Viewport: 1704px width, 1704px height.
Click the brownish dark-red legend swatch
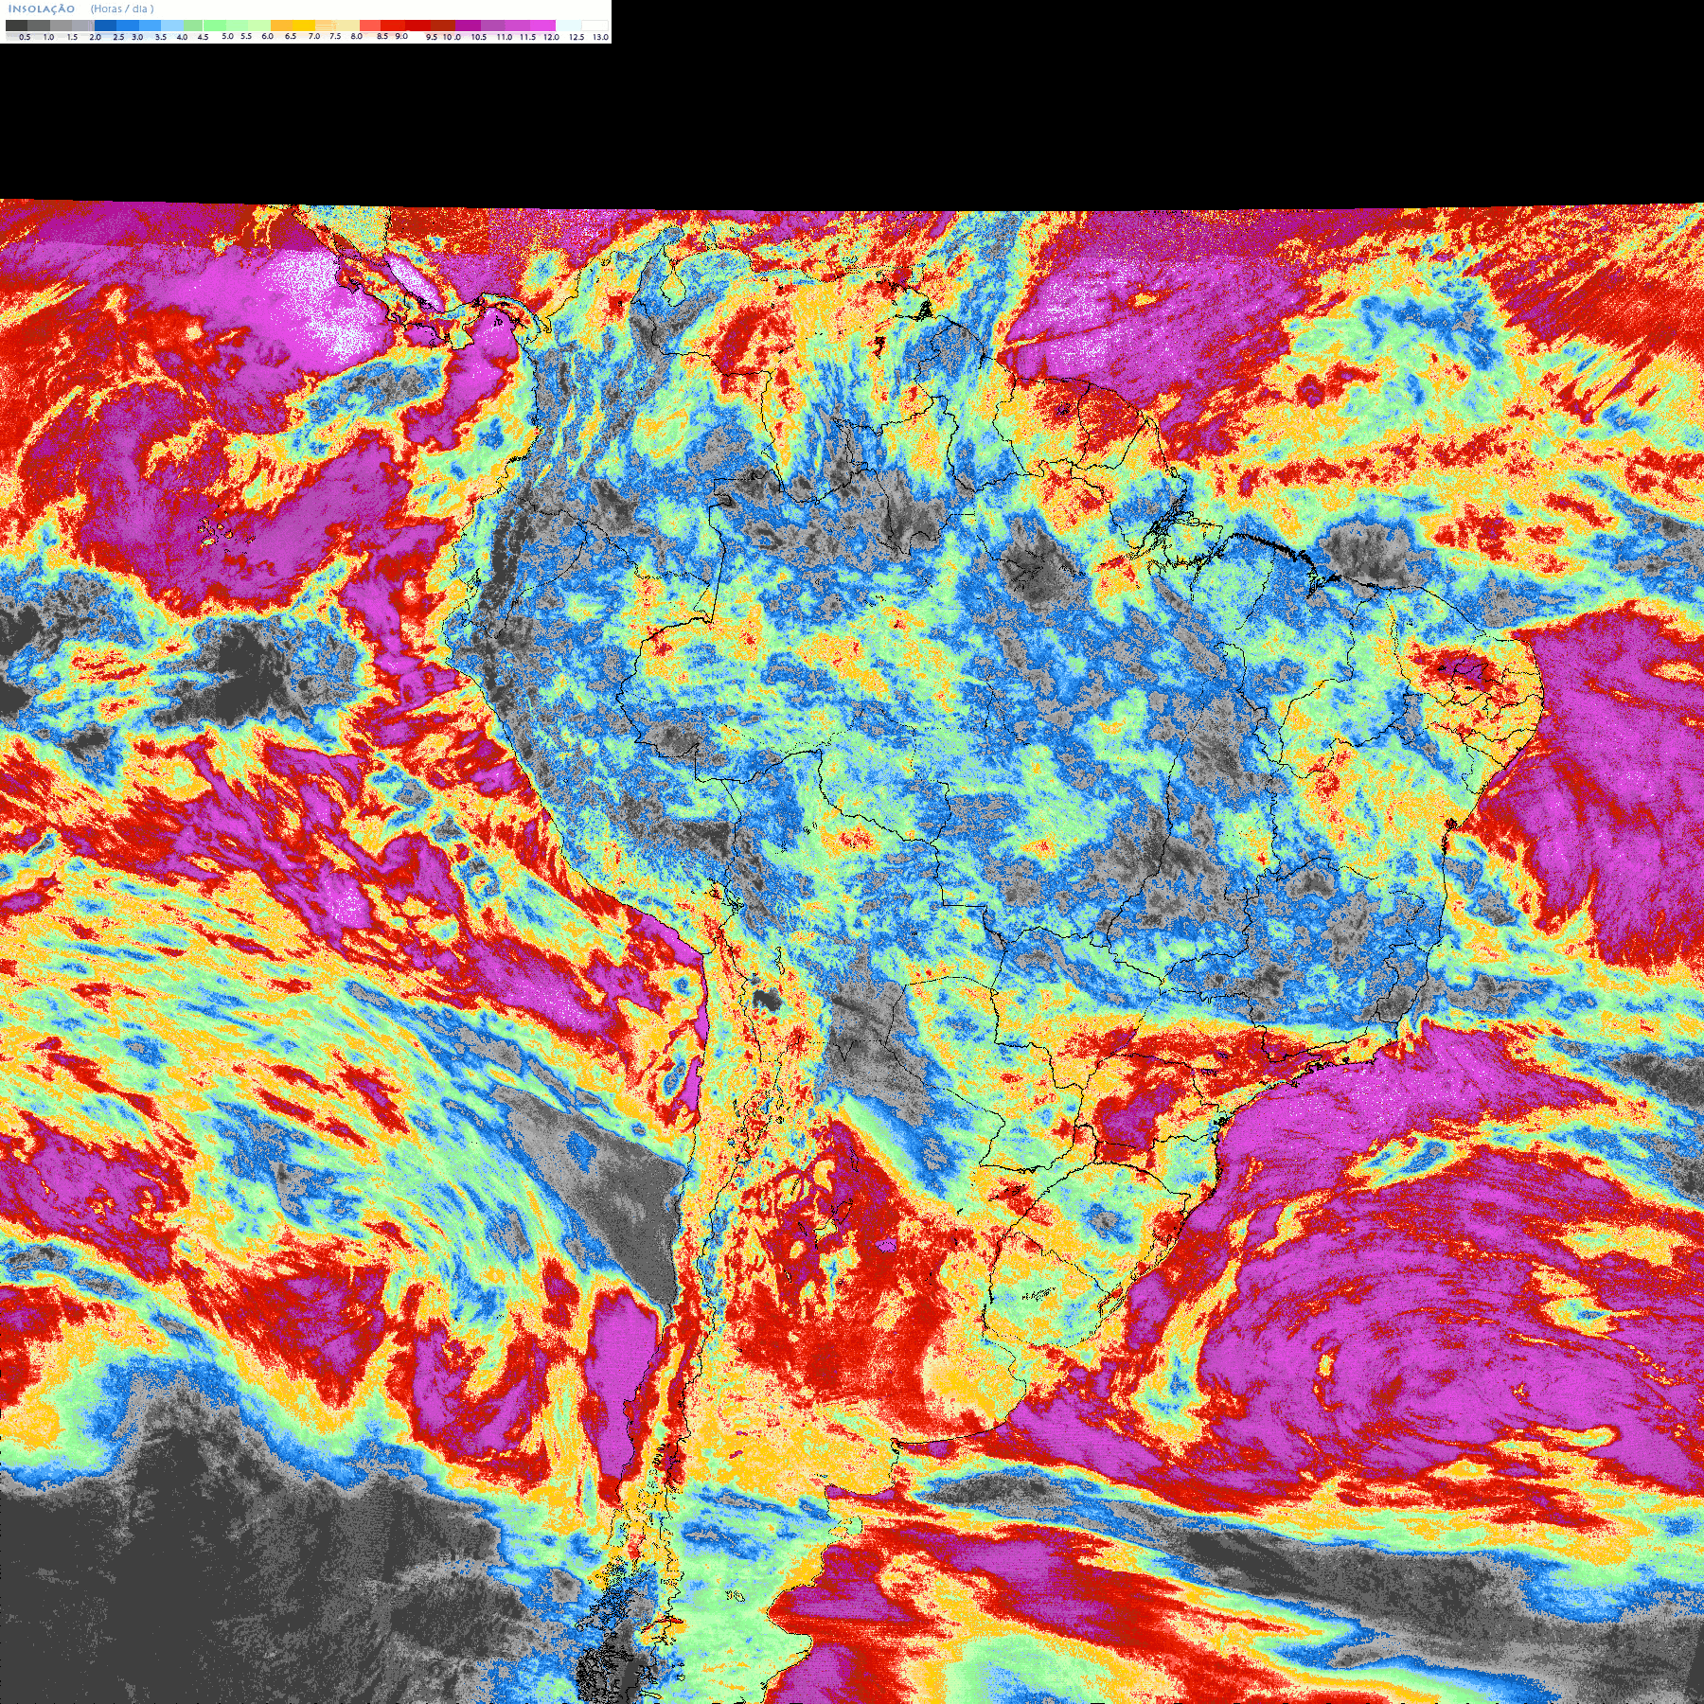tap(443, 26)
